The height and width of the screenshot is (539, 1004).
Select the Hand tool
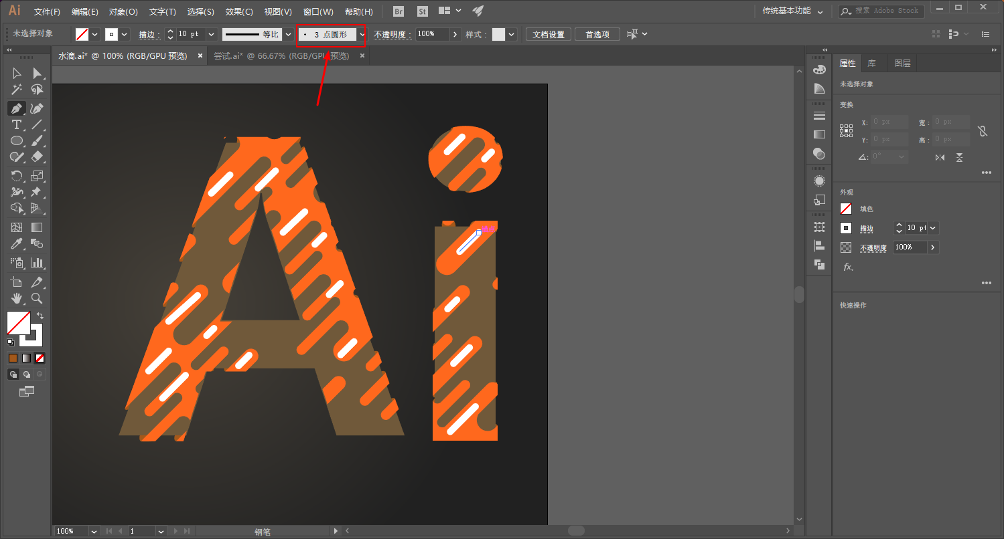tap(17, 298)
